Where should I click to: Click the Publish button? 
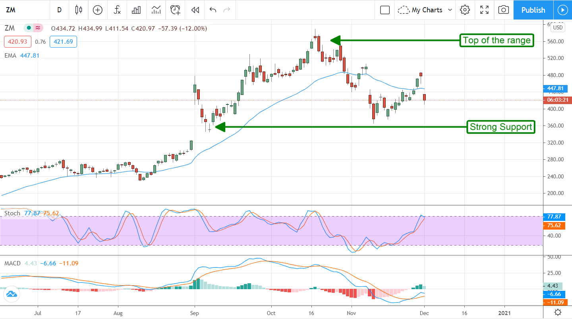[x=533, y=10]
